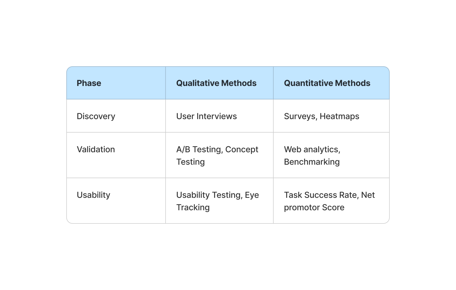Select the Validation phase cell

coord(96,149)
